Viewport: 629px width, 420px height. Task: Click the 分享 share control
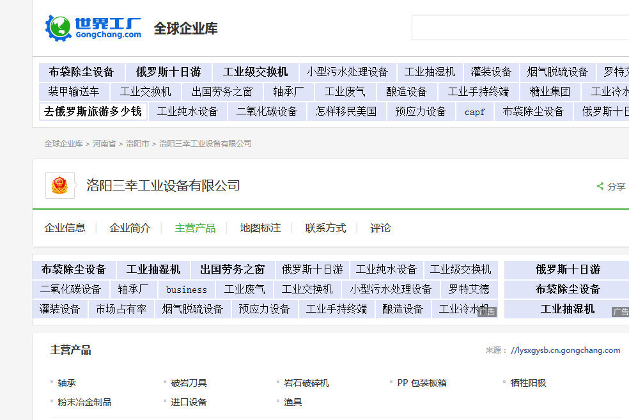tap(614, 186)
